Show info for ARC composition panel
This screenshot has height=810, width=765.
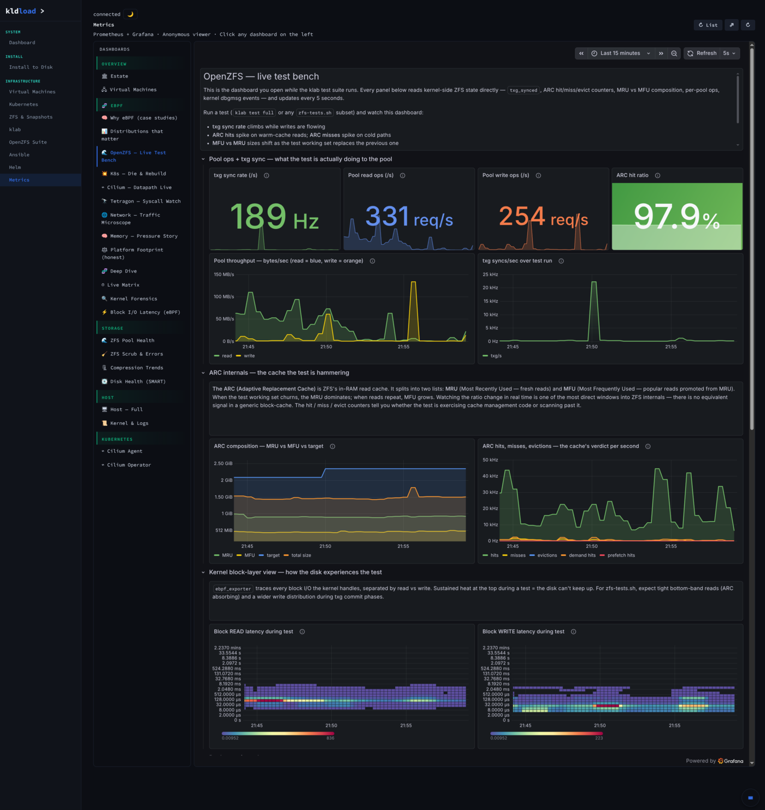point(333,446)
